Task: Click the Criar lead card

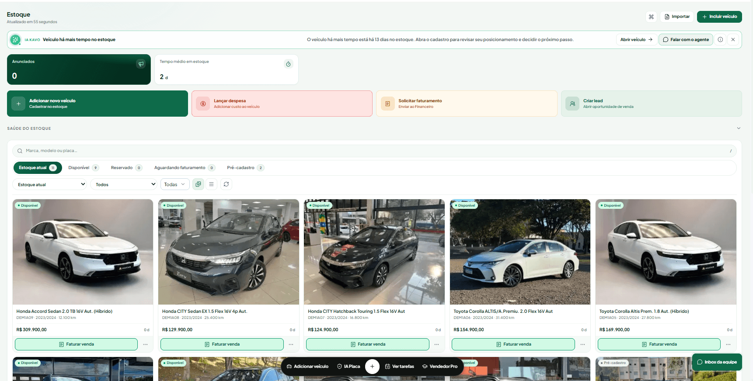Action: coord(652,104)
